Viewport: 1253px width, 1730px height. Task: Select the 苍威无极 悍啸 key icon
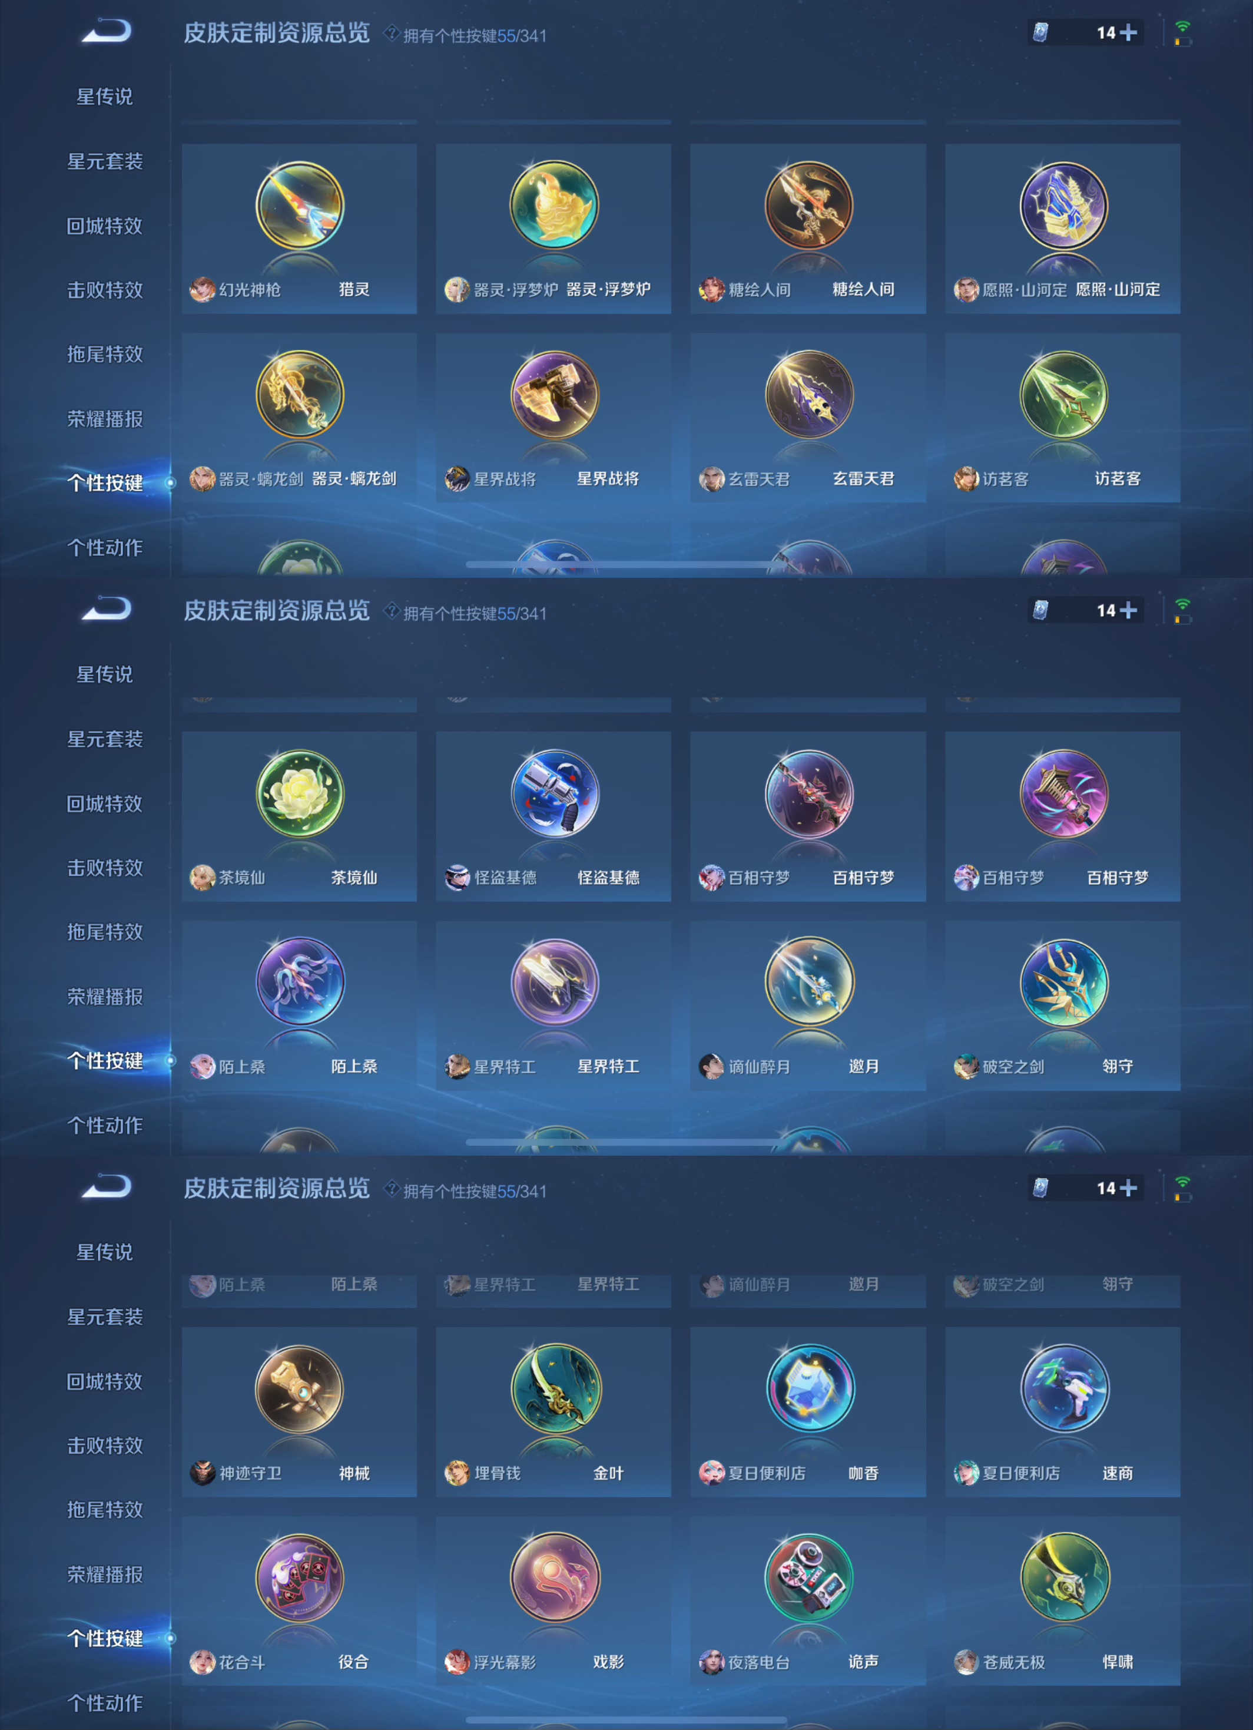pyautogui.click(x=1064, y=1577)
